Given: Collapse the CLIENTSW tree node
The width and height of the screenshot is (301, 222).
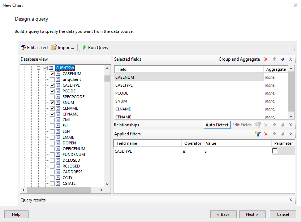Looking at the screenshot, I should [x=39, y=68].
